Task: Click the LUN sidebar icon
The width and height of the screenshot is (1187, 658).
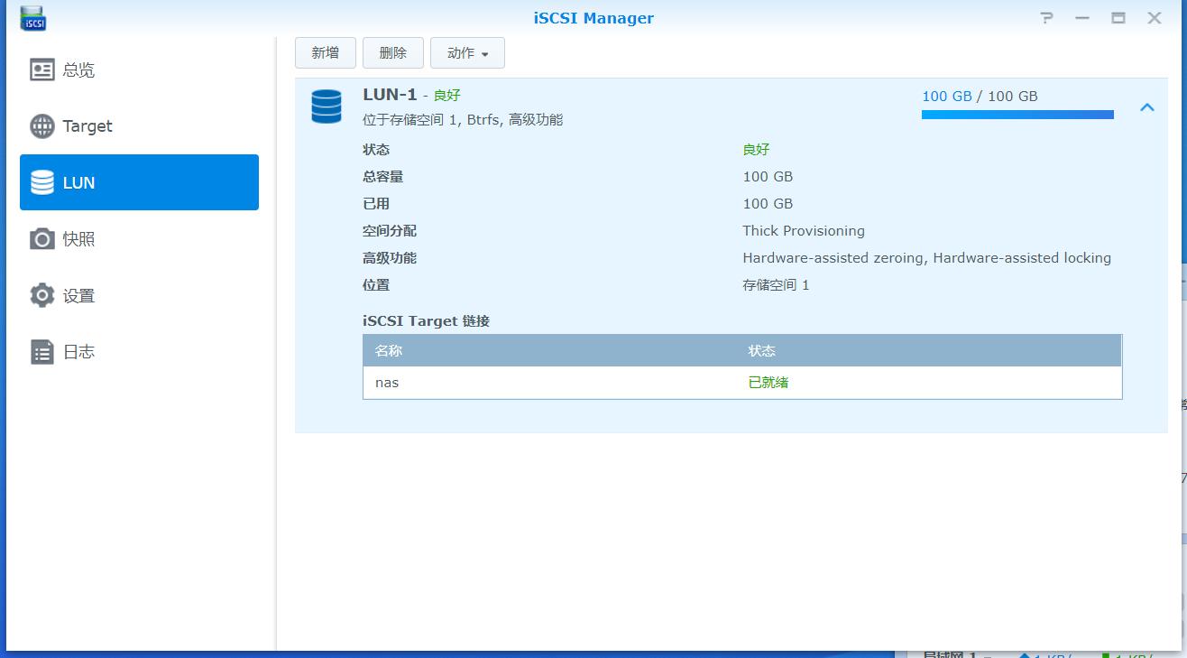Action: (x=41, y=182)
